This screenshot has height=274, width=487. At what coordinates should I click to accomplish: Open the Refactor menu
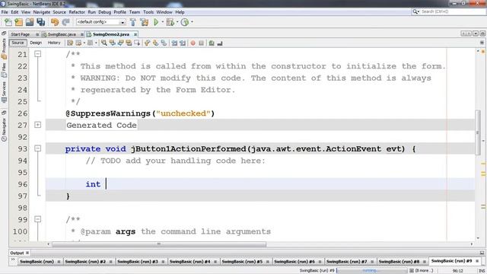pos(77,12)
